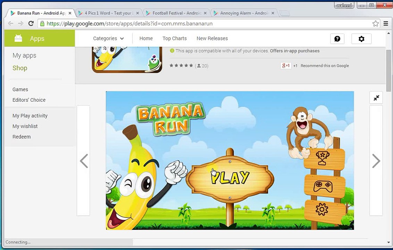Click the waheed profile button
Screen dimensions: 393x250
click(x=344, y=5)
